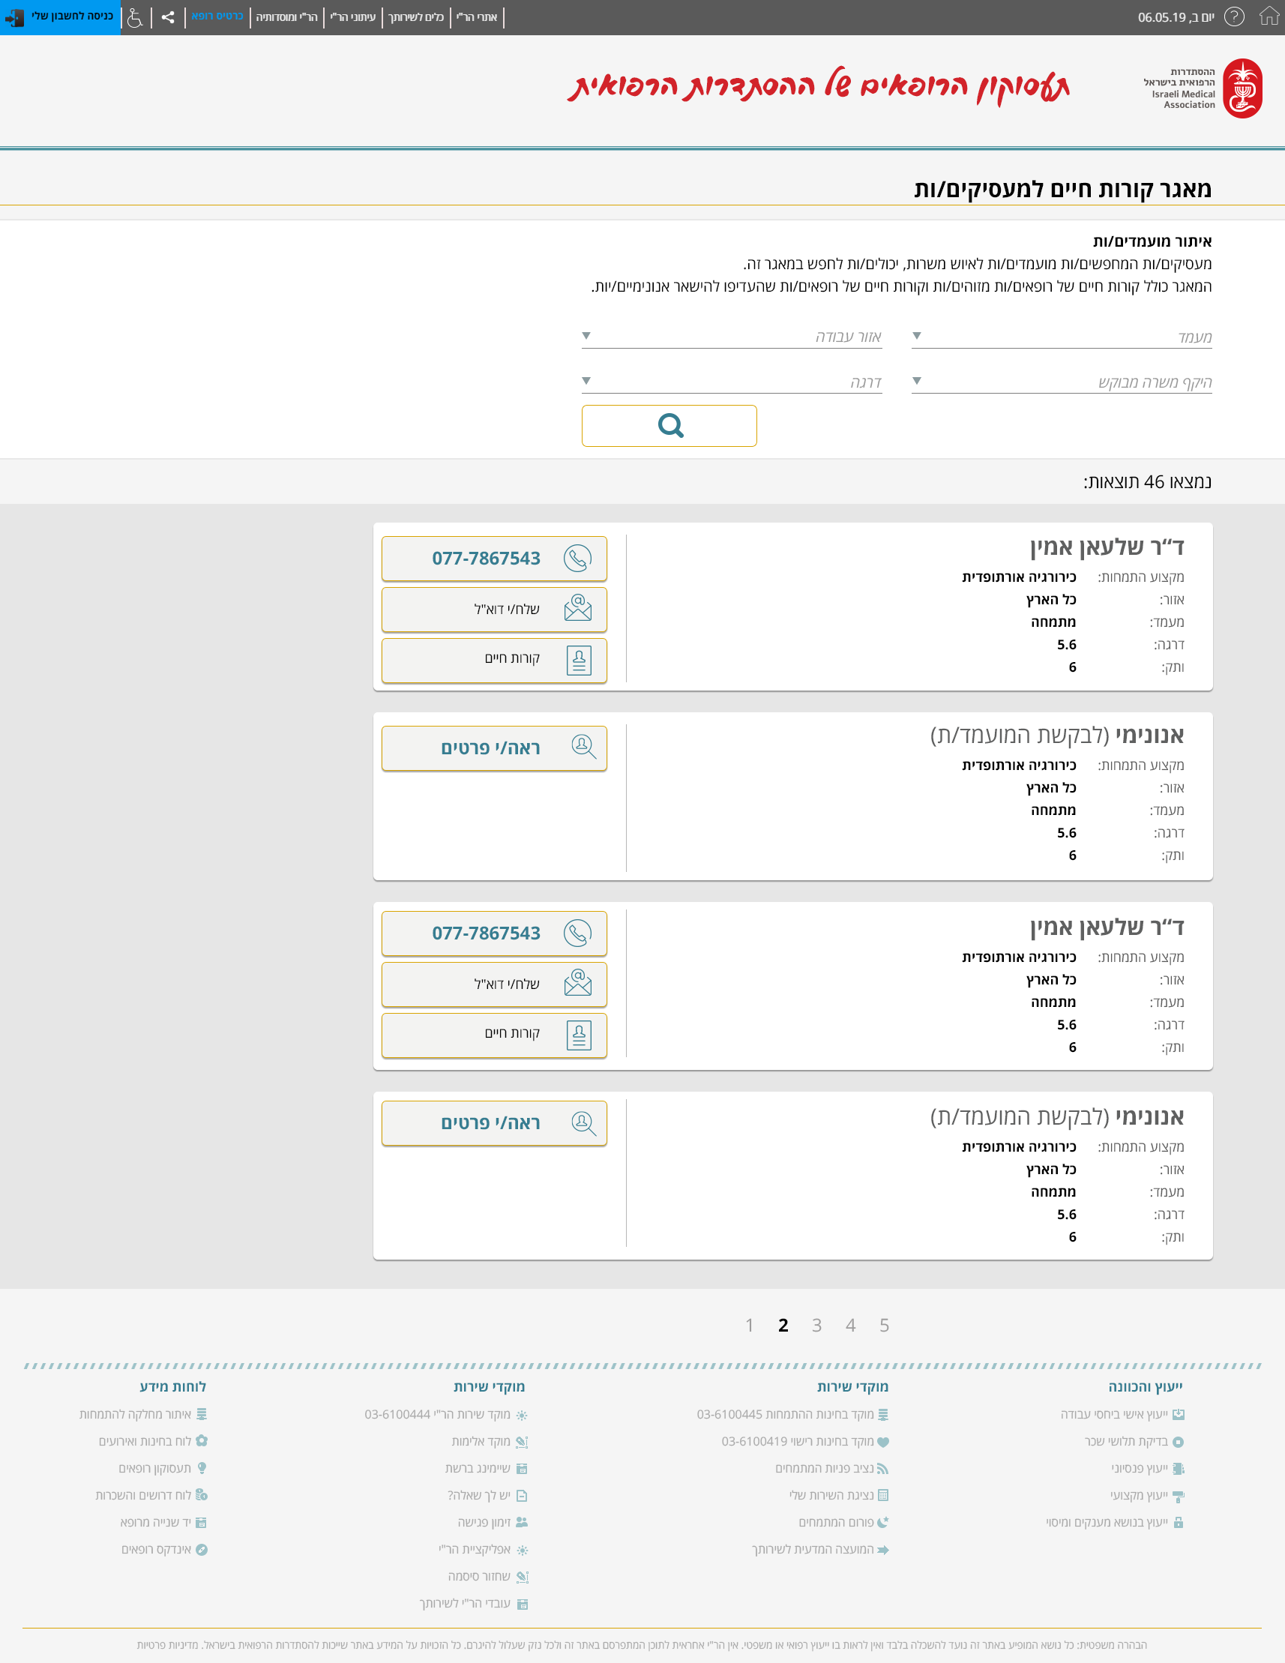
Task: Click the arrow icon beside המועצה המדעית לשירותך
Action: click(x=883, y=1550)
